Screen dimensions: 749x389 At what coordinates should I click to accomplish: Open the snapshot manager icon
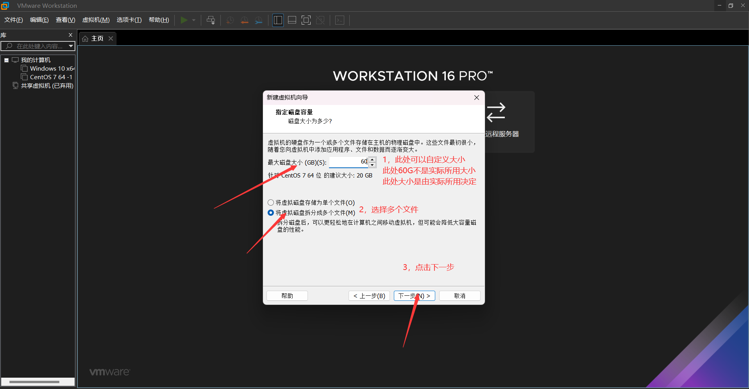pos(259,20)
